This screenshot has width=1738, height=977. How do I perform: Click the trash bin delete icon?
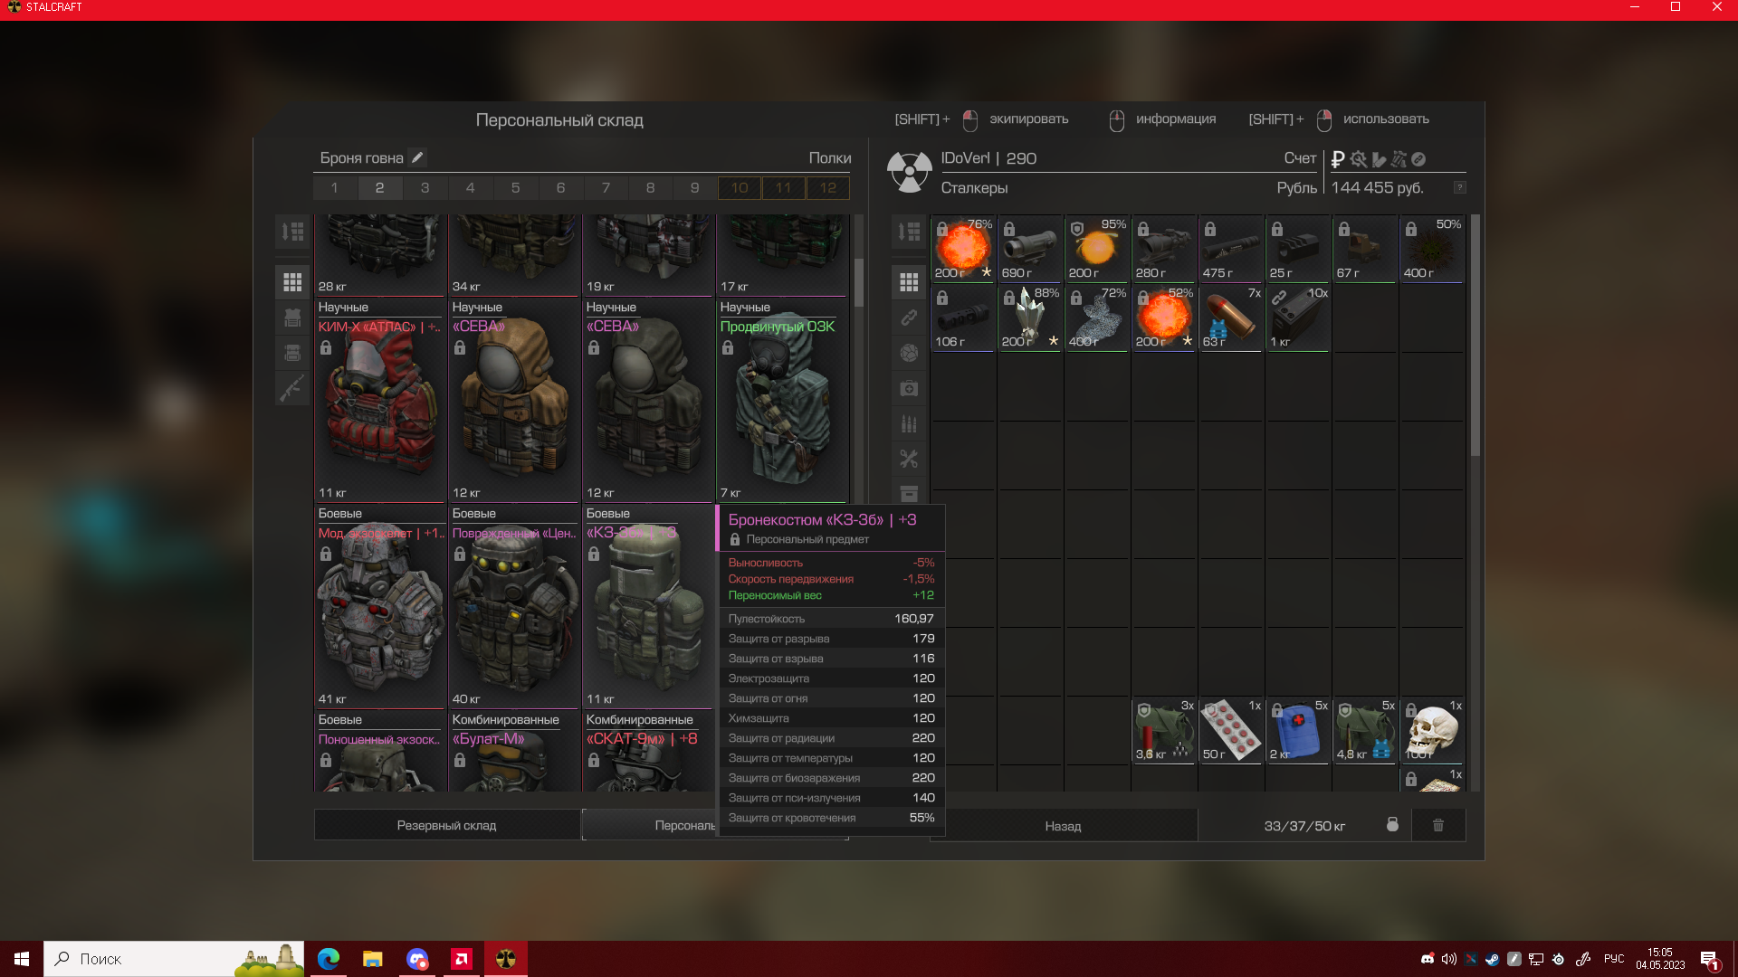1438,825
